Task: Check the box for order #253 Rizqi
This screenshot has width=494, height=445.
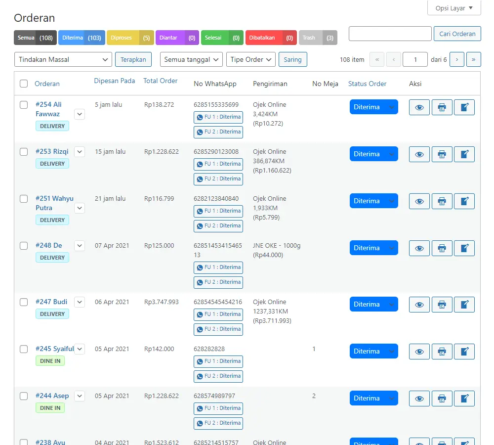Action: point(24,152)
